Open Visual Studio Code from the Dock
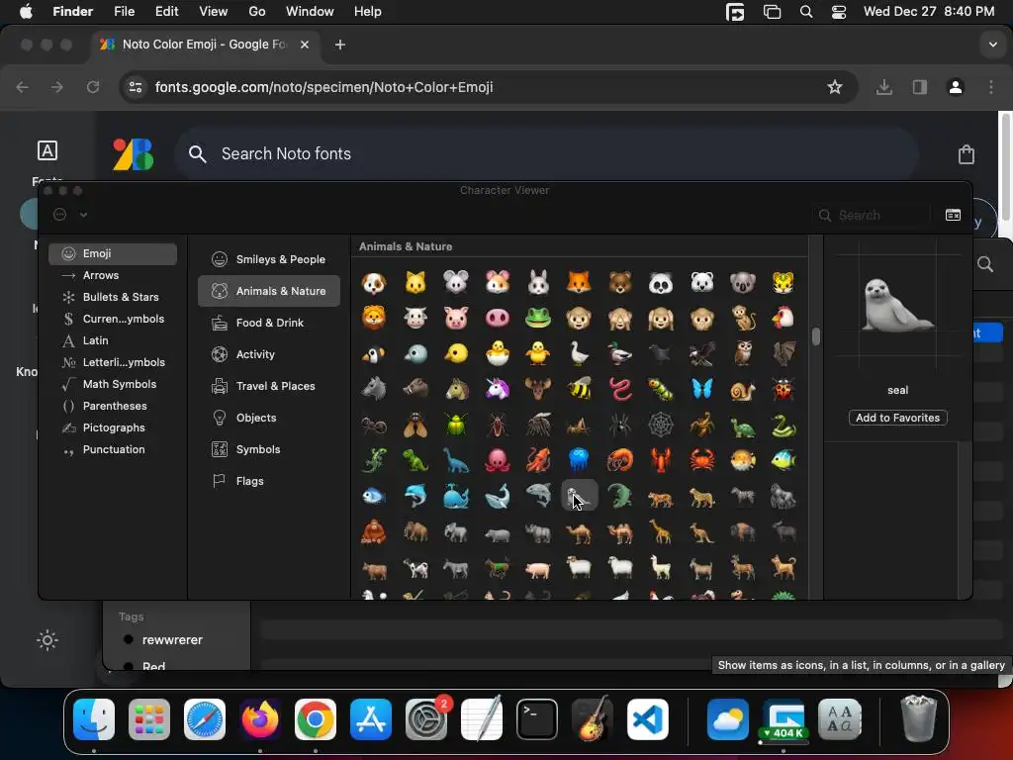This screenshot has width=1013, height=760. coord(647,719)
